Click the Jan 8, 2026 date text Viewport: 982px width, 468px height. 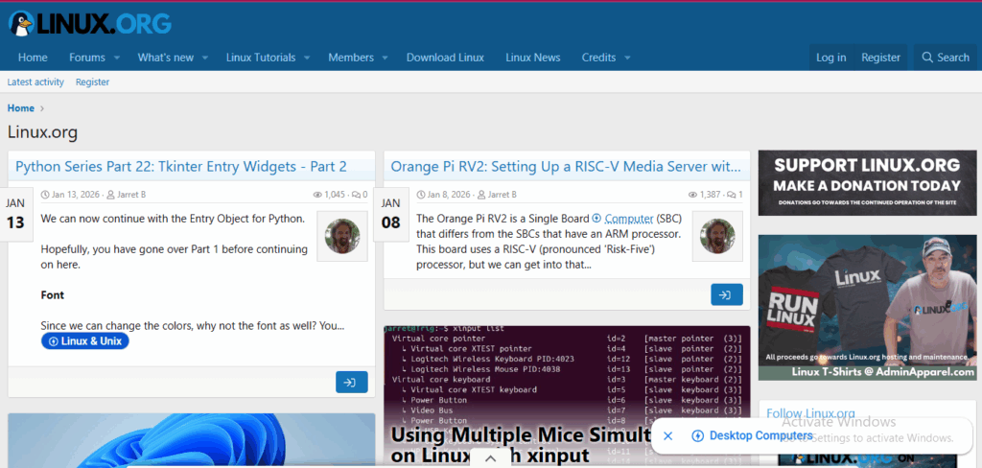point(449,195)
